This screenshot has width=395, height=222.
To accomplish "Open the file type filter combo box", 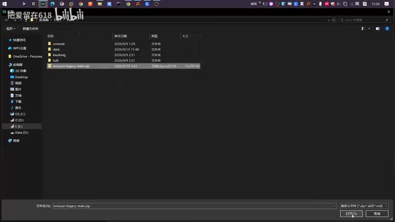I will point(364,206).
